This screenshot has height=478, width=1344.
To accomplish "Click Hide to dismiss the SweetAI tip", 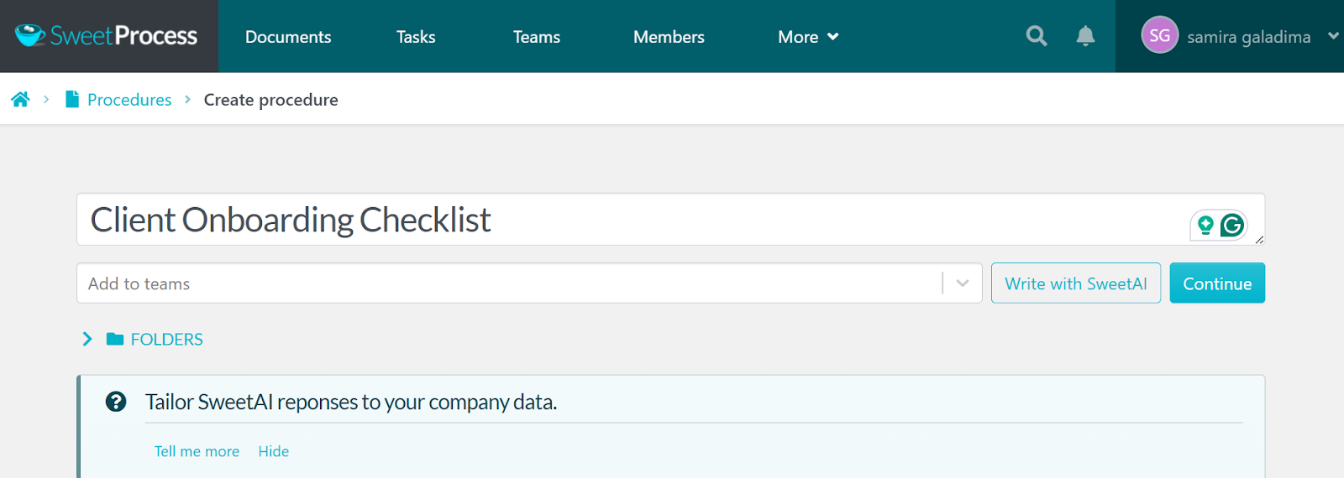I will click(x=274, y=451).
